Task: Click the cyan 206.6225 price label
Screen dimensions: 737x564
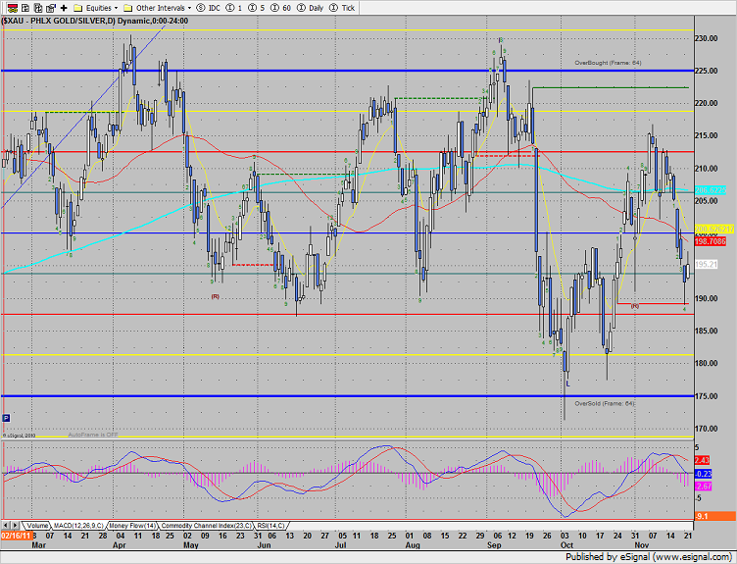Action: coord(711,190)
